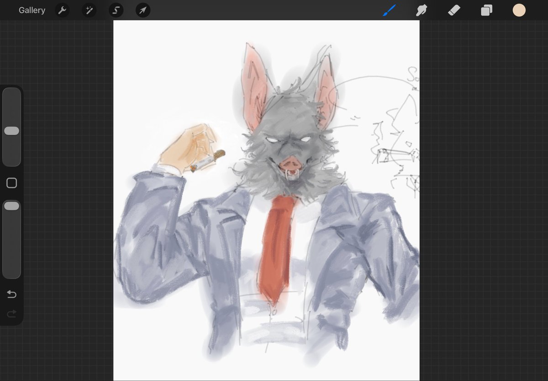Open the Layers panel

(486, 10)
